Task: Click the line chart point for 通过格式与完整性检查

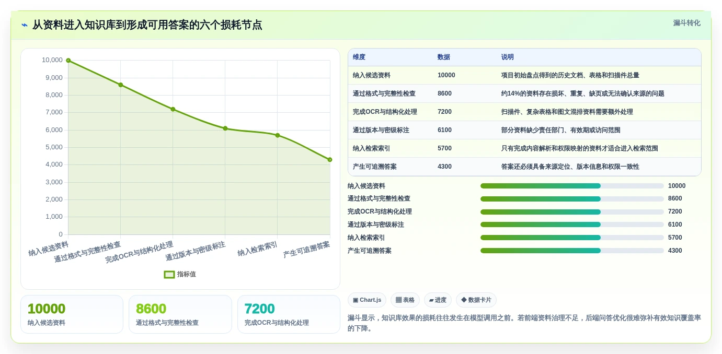Action: (120, 85)
